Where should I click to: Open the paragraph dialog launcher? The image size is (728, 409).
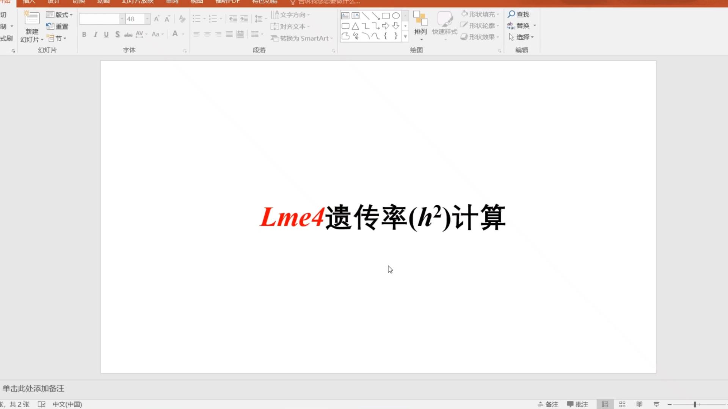pos(333,51)
